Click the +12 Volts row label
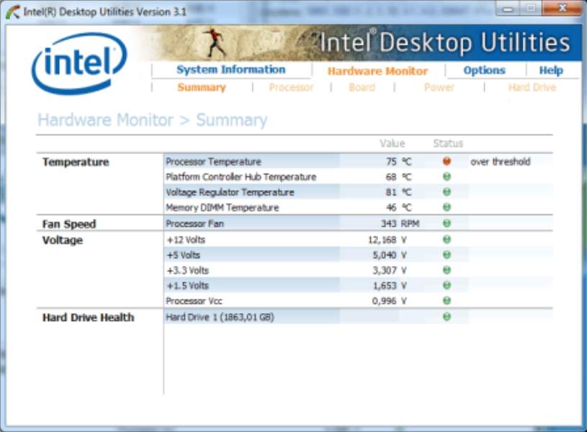This screenshot has width=587, height=432. point(186,240)
